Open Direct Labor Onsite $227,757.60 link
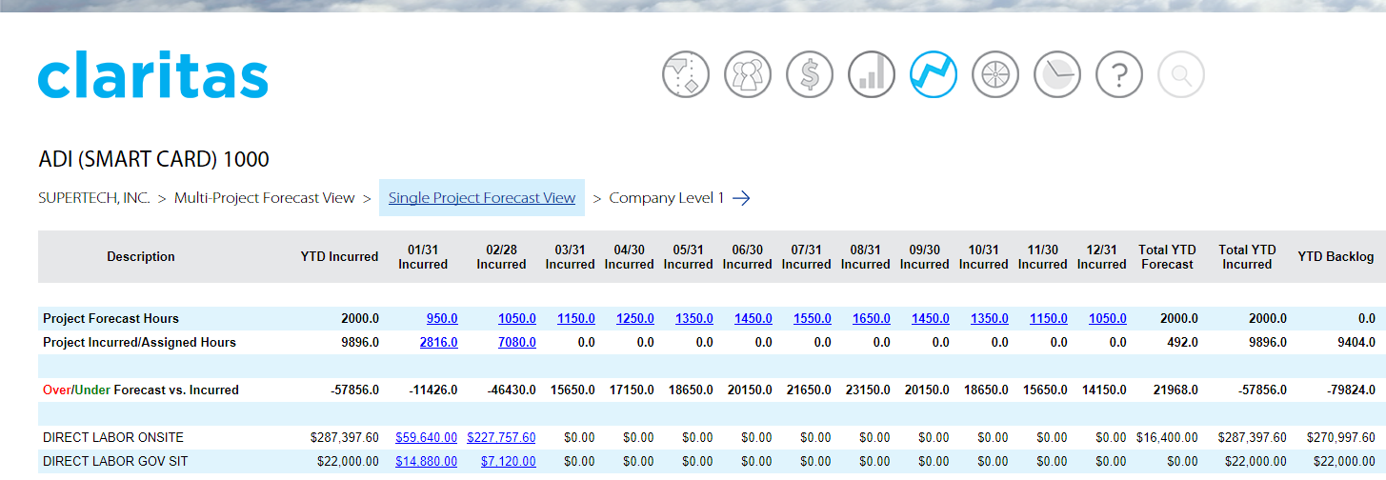The image size is (1386, 480). point(501,438)
